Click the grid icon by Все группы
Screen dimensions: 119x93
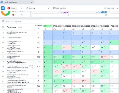coord(54,8)
